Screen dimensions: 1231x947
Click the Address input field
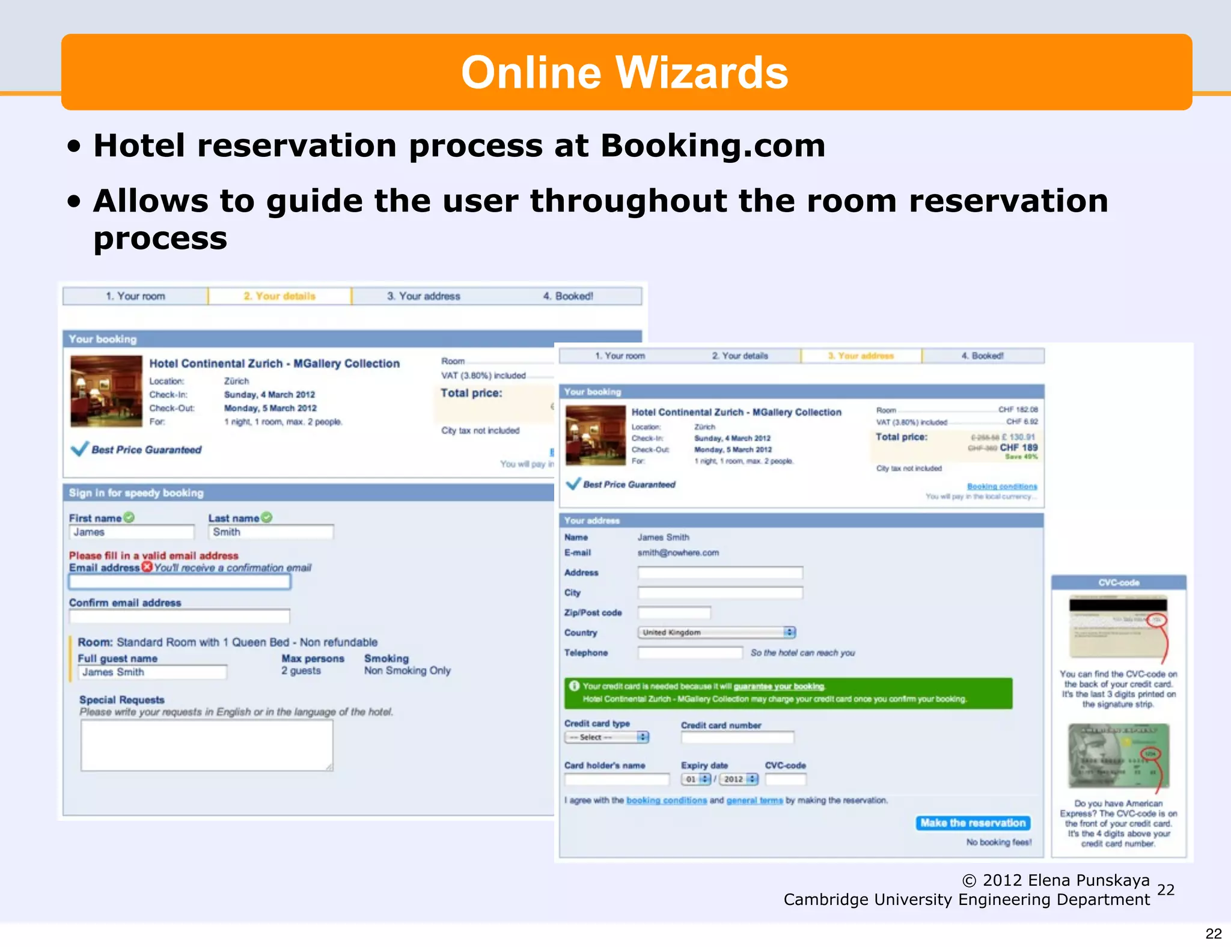point(720,573)
